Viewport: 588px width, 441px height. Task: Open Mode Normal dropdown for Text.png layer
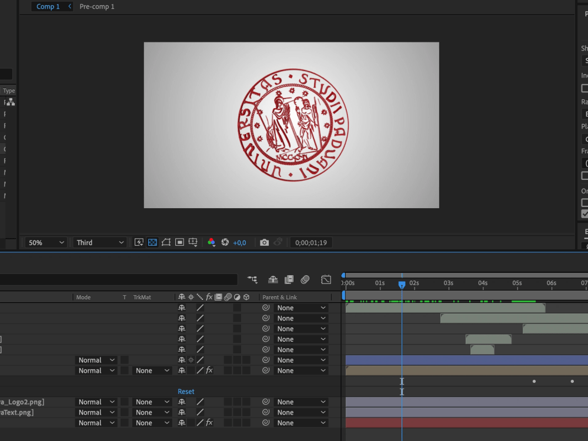[x=96, y=412]
